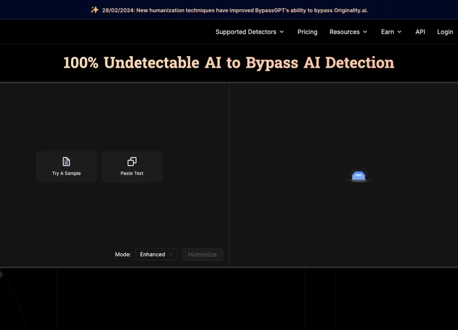The height and width of the screenshot is (330, 458).
Task: Open the Mode dropdown showing Enhanced
Action: (x=156, y=254)
